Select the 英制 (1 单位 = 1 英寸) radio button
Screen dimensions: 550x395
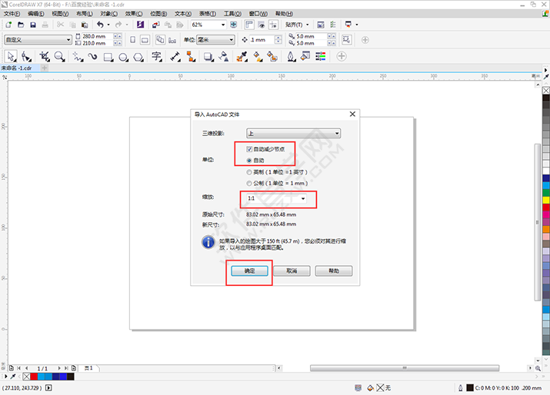tap(249, 172)
